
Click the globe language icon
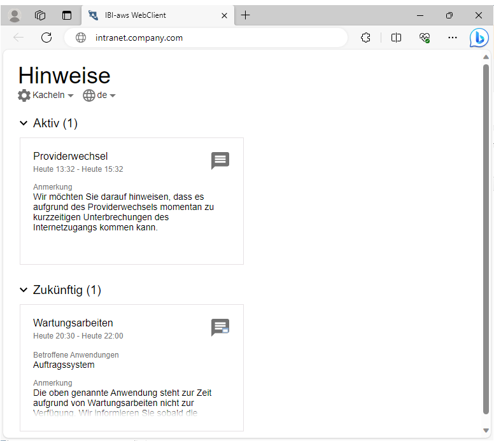89,95
